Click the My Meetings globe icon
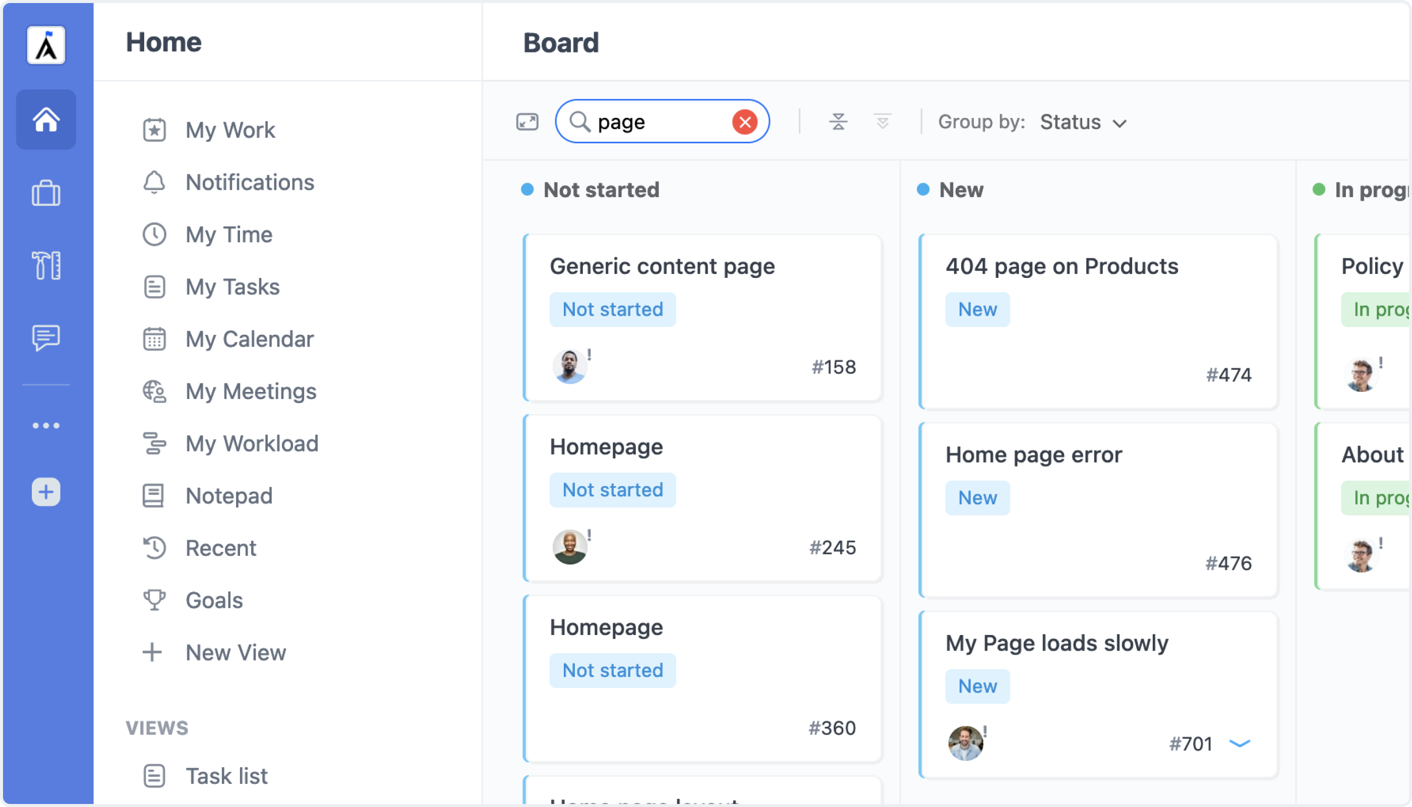This screenshot has width=1412, height=807. tap(154, 391)
